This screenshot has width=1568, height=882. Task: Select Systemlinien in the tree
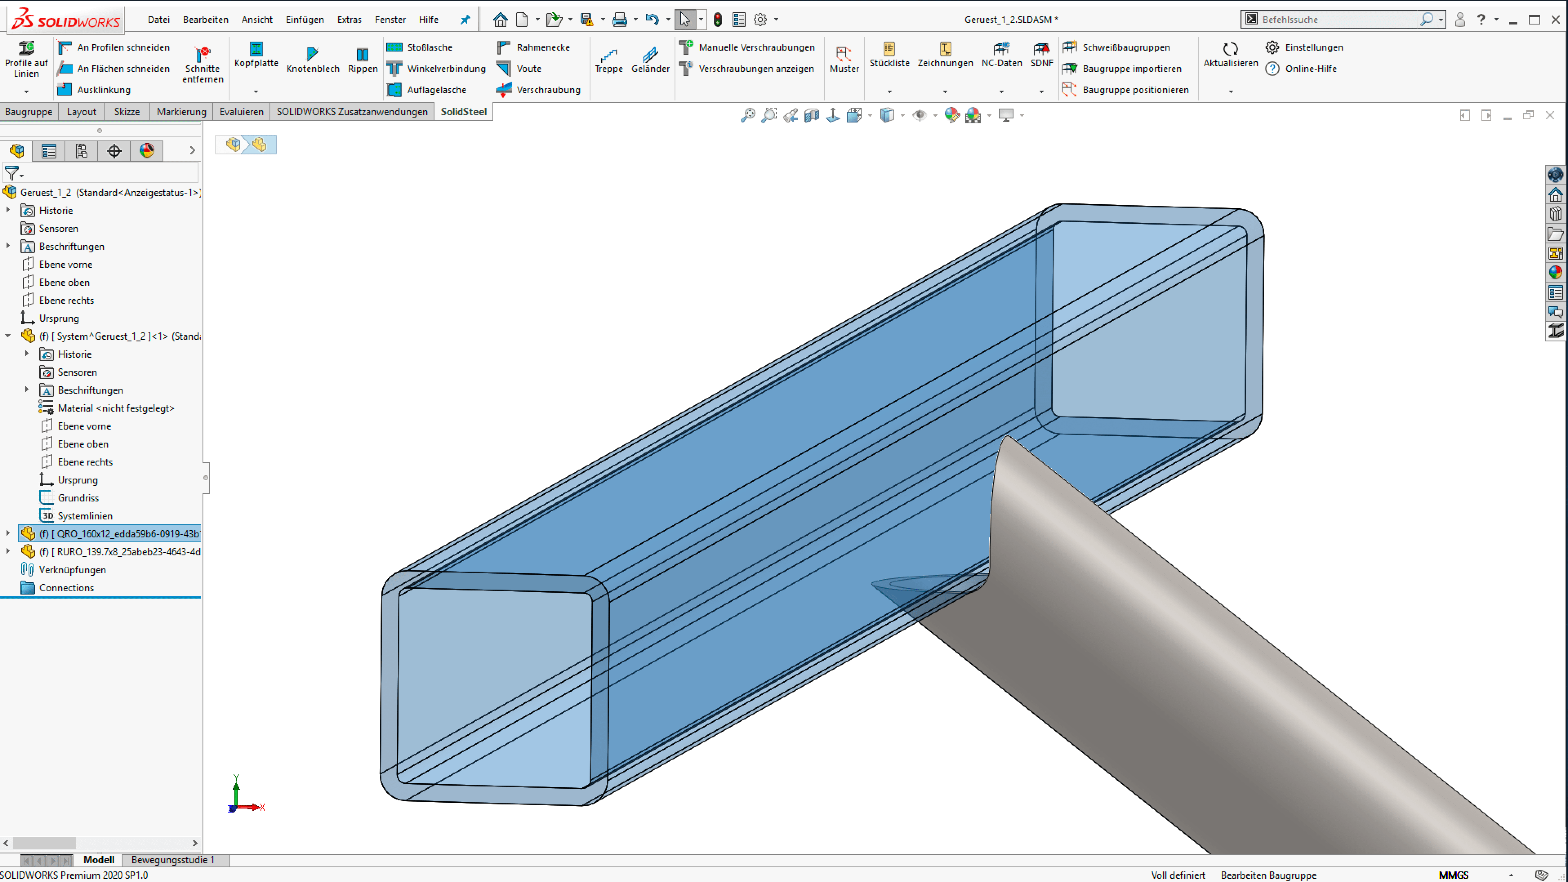point(85,516)
